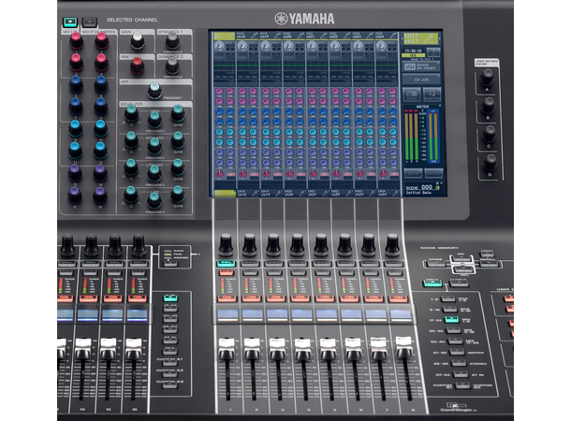Tap the SENDS ON FADER icon button
The image size is (571, 421).
tap(421, 66)
